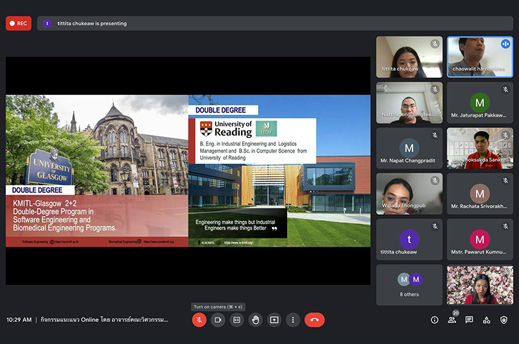This screenshot has height=344, width=519.
Task: Click muted mic icon on Natthapong's tile
Action: tap(435, 90)
